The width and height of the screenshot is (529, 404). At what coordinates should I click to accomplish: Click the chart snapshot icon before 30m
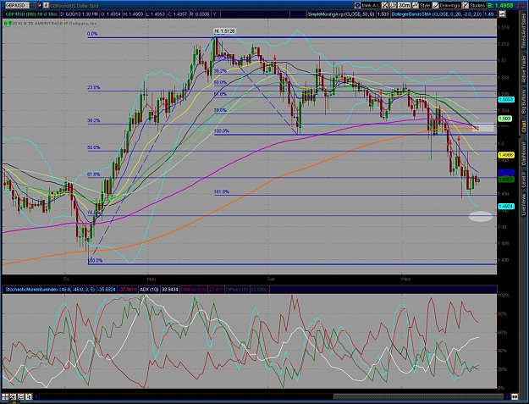pos(393,5)
